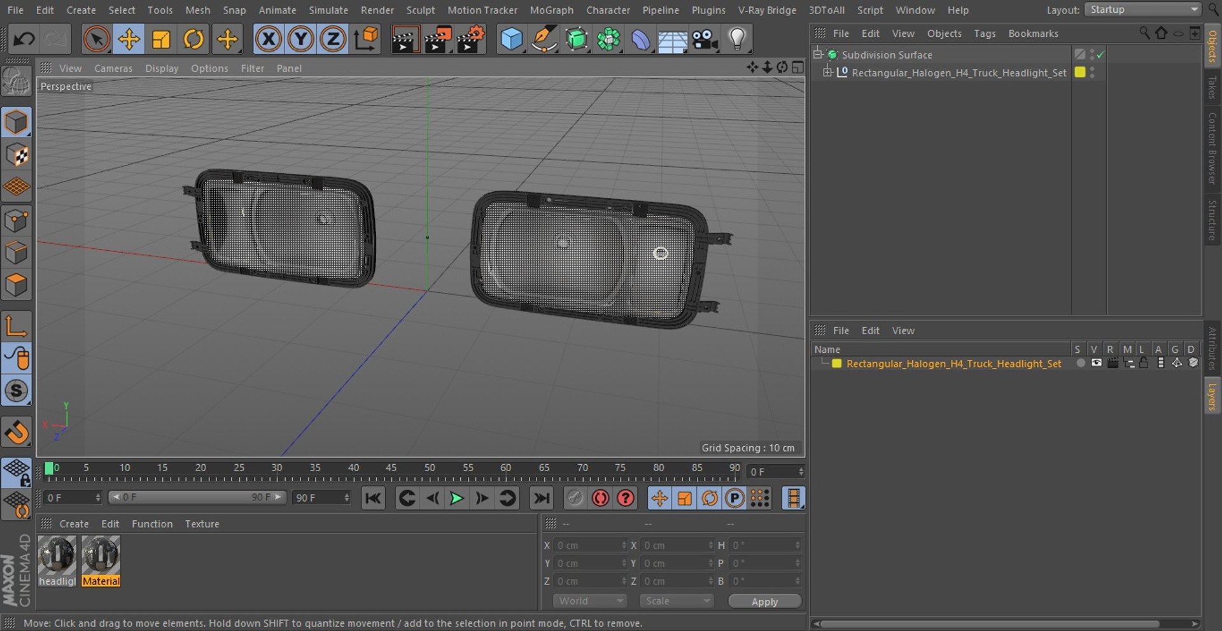Click the Apply button
Screen dimensions: 1222x631
764,602
